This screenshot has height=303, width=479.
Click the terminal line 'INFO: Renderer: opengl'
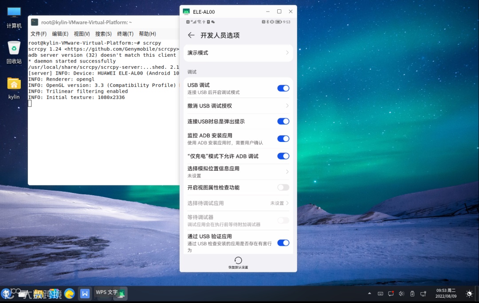(61, 79)
